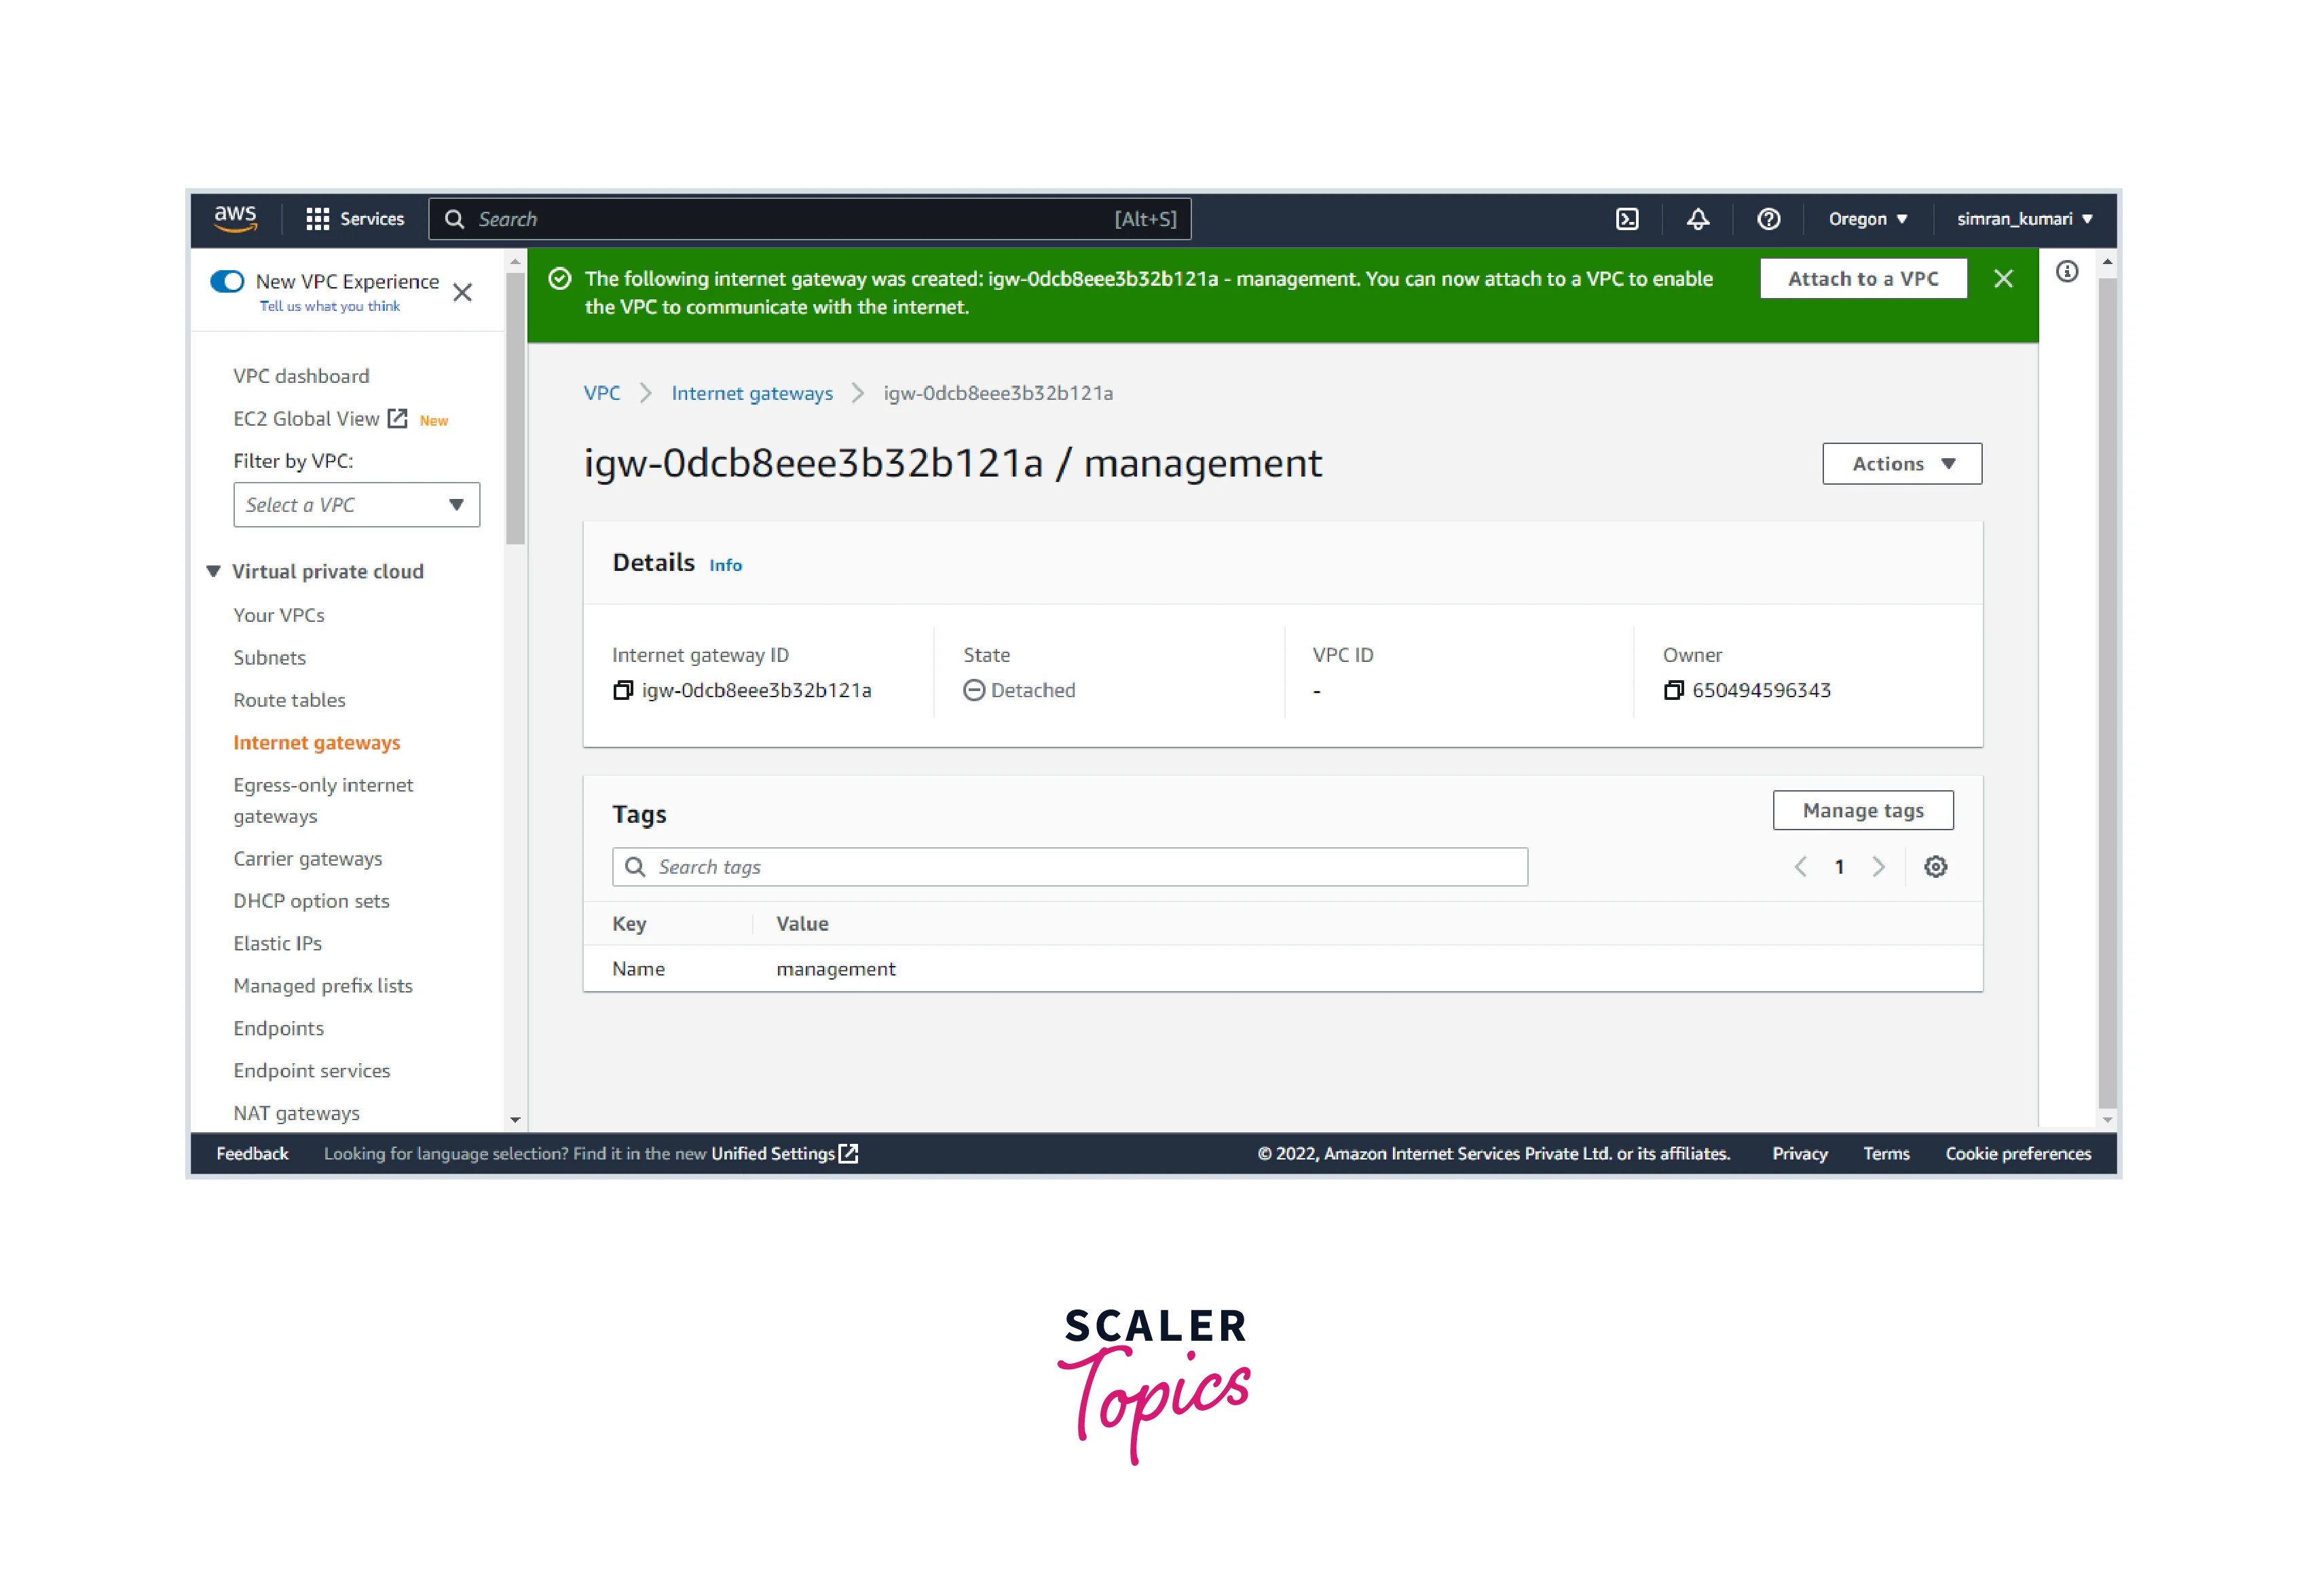Open AWS CloudShell terminal icon
The height and width of the screenshot is (1596, 2308).
[x=1626, y=219]
